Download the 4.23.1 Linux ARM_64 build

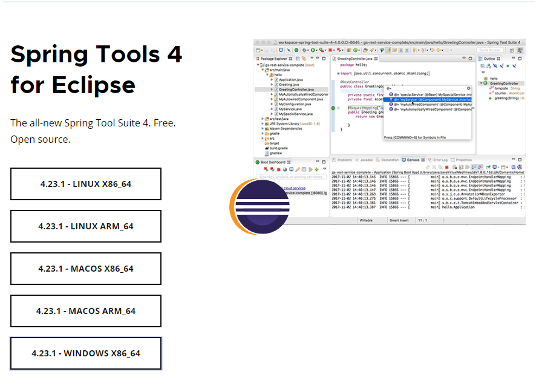(86, 226)
